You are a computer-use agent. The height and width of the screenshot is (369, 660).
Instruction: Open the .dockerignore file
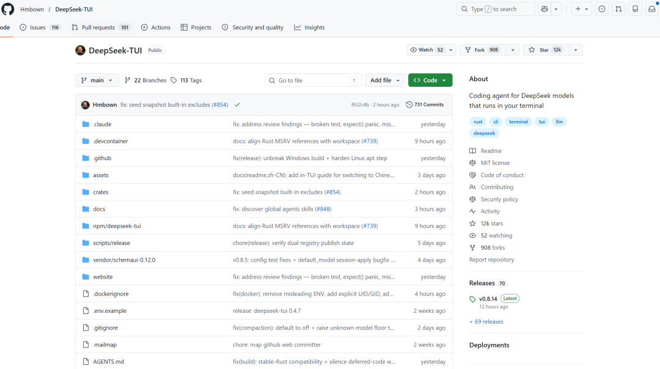pyautogui.click(x=111, y=294)
